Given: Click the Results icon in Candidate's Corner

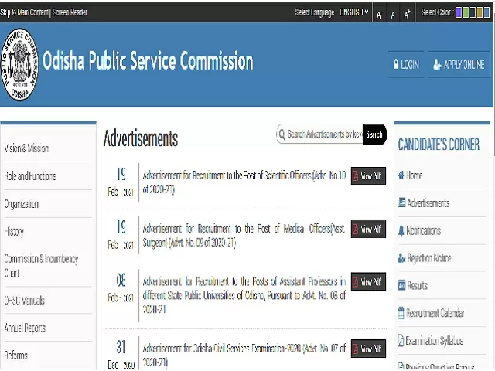Looking at the screenshot, I should point(401,285).
